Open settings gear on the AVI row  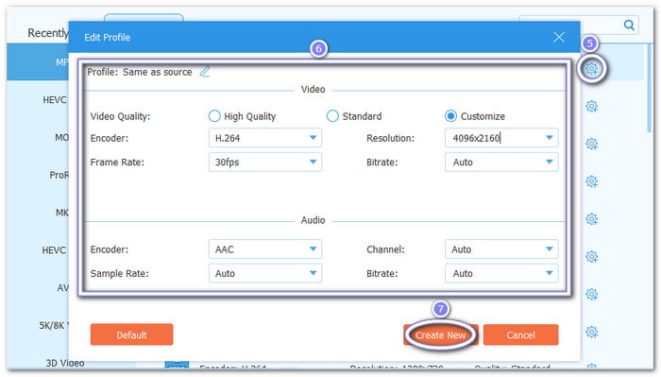pos(592,294)
